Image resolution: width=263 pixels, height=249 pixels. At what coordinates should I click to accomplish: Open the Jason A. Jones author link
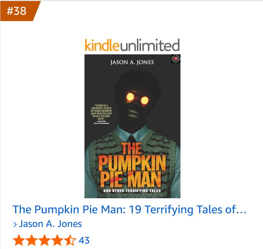tap(50, 224)
